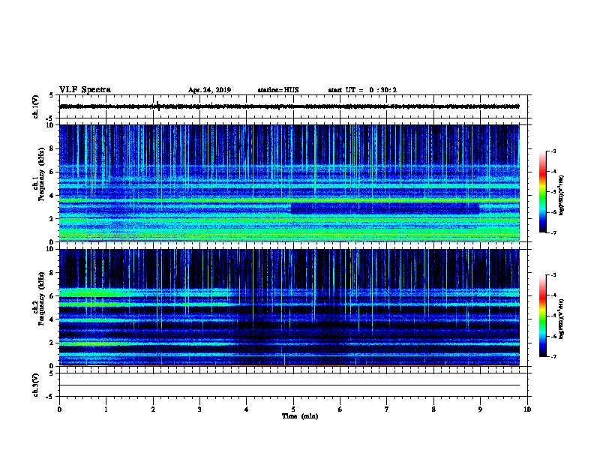Screen dimensions: 594x459
Task: Click the "station=HUS" label
Action: coord(278,90)
